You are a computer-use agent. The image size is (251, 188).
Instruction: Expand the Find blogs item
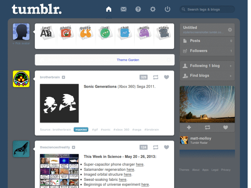207,76
